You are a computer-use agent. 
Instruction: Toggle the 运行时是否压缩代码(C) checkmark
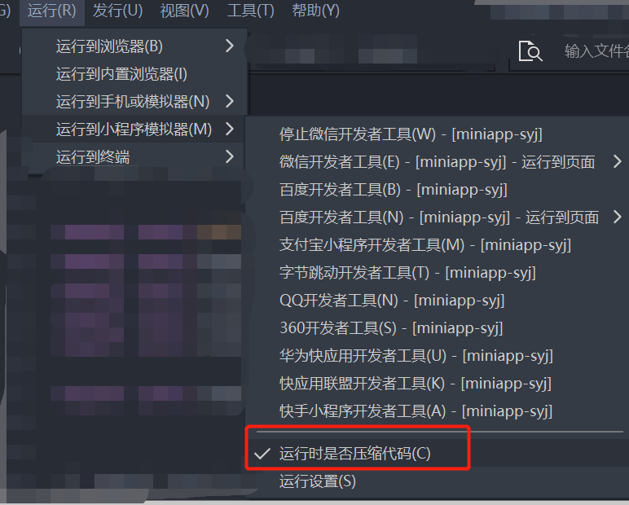[262, 454]
